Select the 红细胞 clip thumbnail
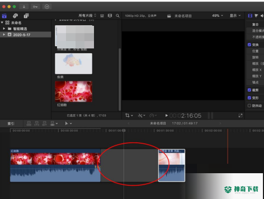264x199 pixels. point(73,92)
